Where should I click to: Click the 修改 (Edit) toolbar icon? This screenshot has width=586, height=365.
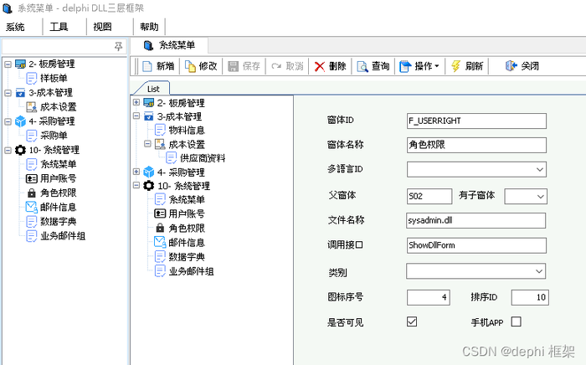click(190, 66)
